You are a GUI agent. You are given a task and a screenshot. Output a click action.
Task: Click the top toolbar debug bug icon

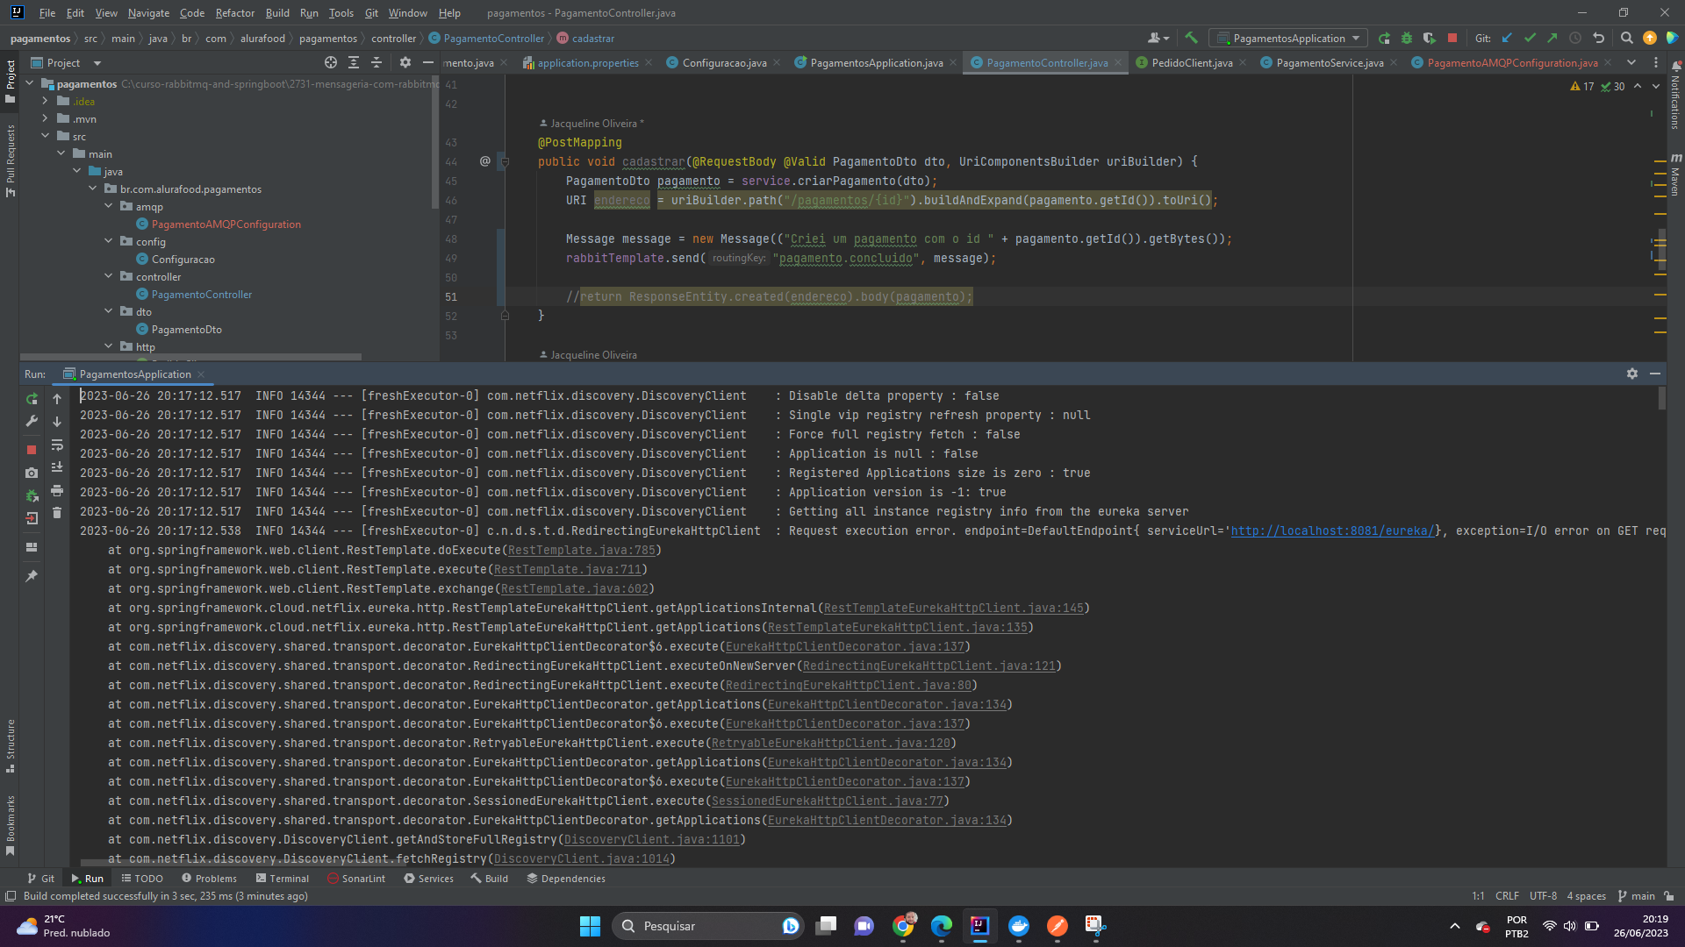[1407, 38]
